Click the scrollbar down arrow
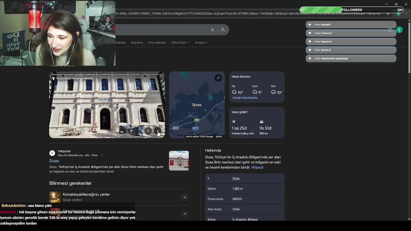 (409, 219)
